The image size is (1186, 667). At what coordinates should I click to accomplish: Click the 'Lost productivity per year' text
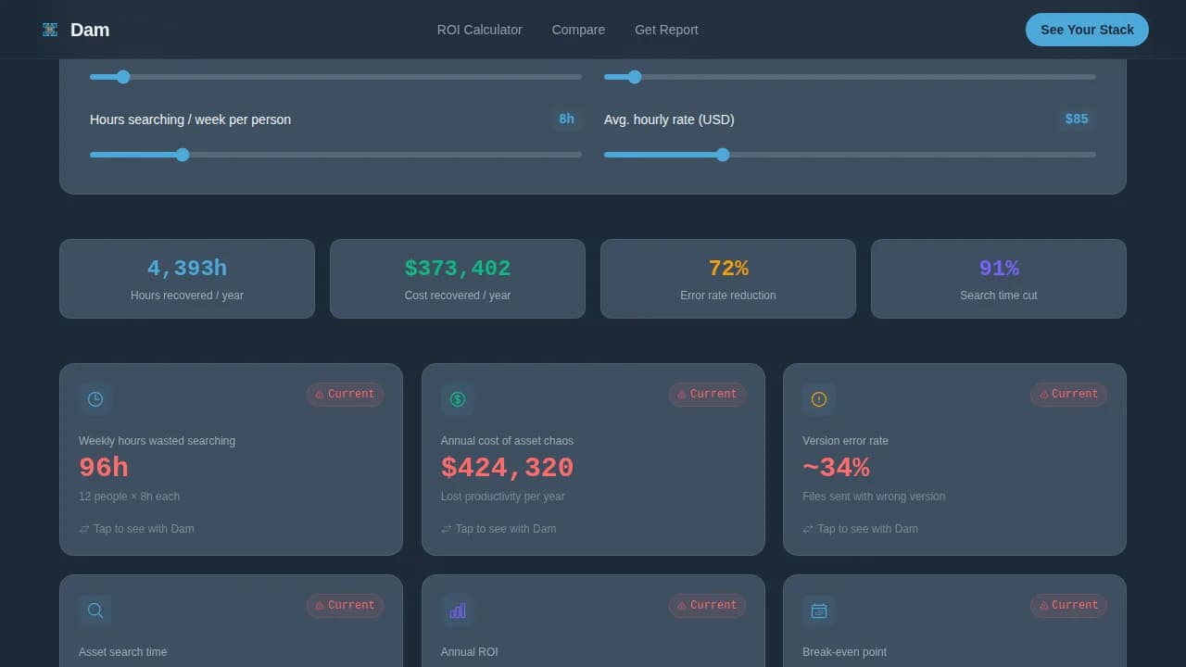503,497
